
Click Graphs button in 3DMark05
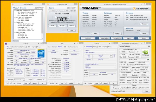pyautogui.click(x=129, y=38)
